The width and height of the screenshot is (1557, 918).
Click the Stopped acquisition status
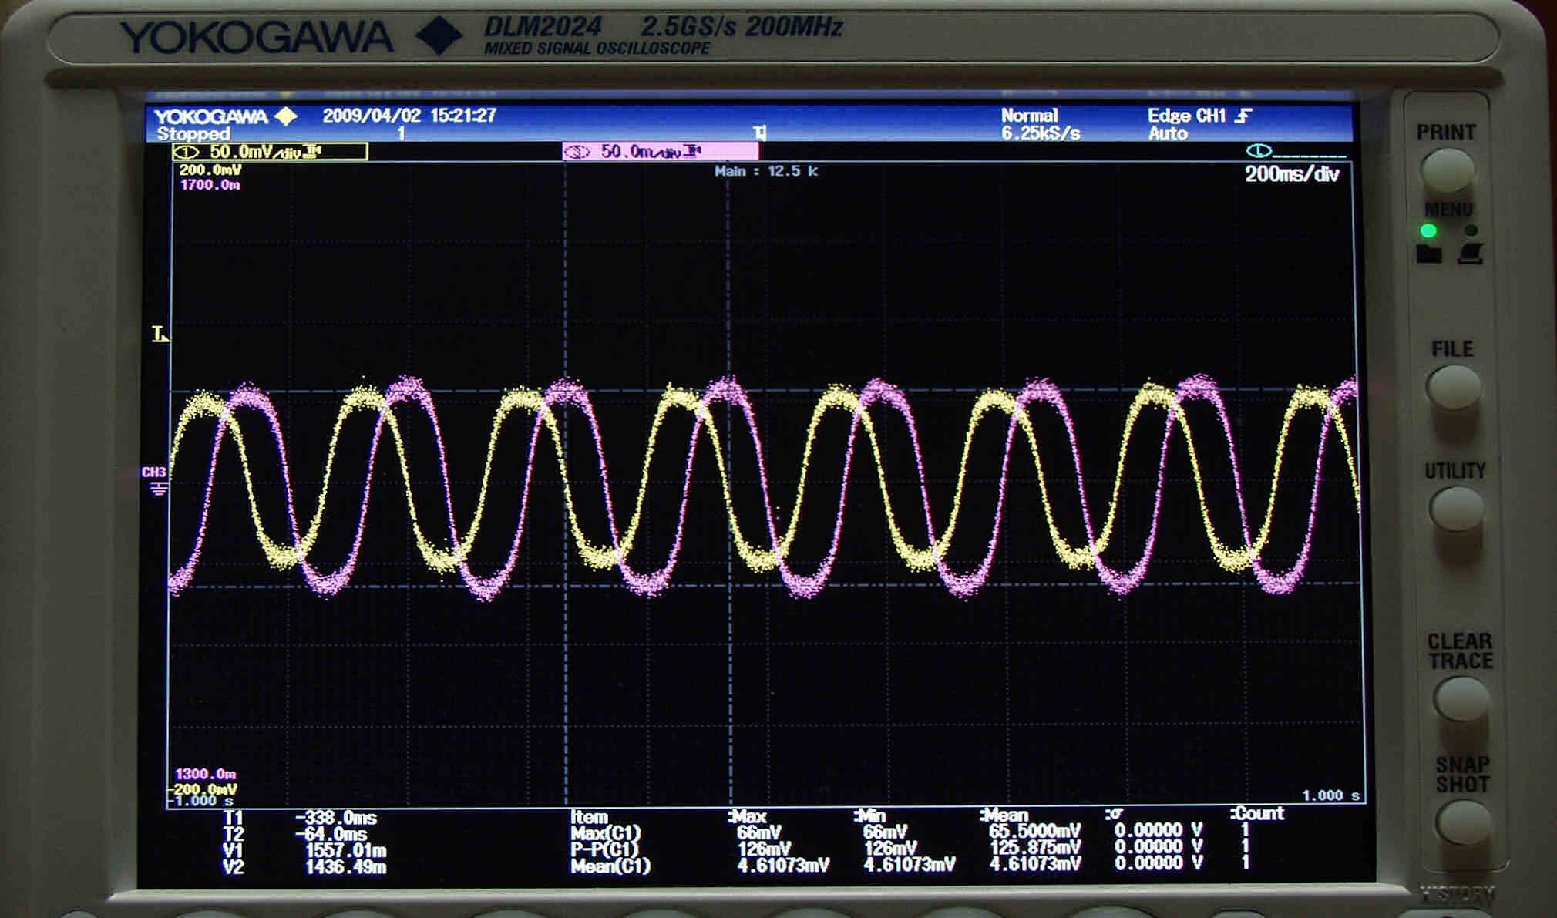193,134
